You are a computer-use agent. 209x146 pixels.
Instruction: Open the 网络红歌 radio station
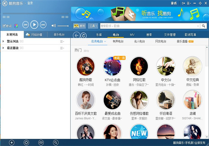pyautogui.click(x=139, y=66)
